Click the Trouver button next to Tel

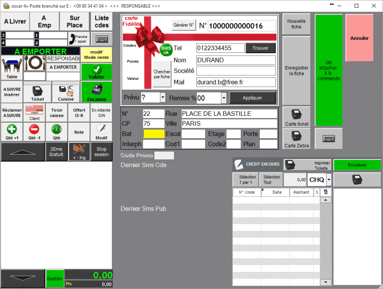point(260,48)
